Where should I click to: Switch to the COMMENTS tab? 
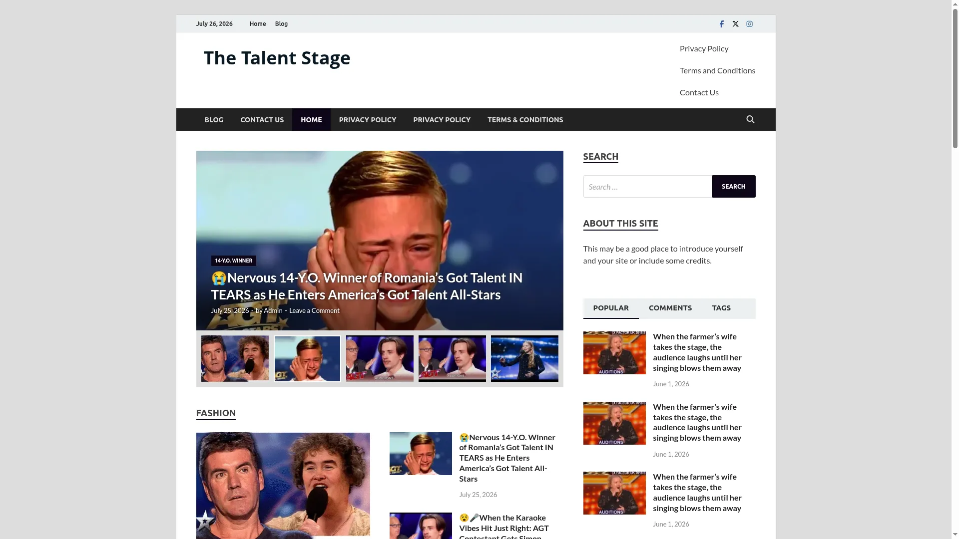(x=670, y=308)
